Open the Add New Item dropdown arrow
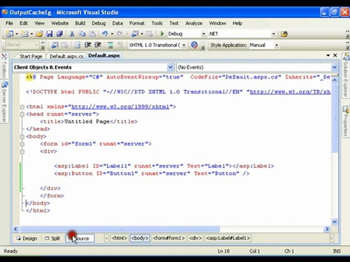 click(31, 34)
